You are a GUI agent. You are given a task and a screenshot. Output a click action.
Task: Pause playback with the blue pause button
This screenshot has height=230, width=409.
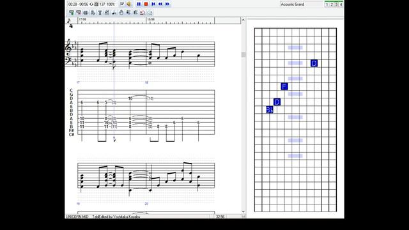(139, 4)
